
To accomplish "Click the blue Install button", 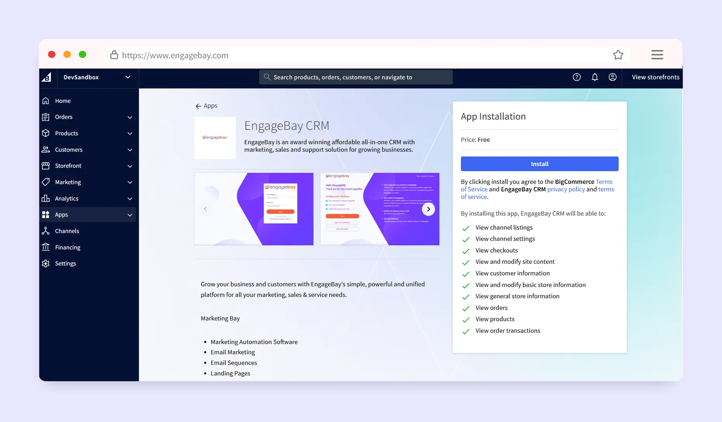I will (x=539, y=164).
